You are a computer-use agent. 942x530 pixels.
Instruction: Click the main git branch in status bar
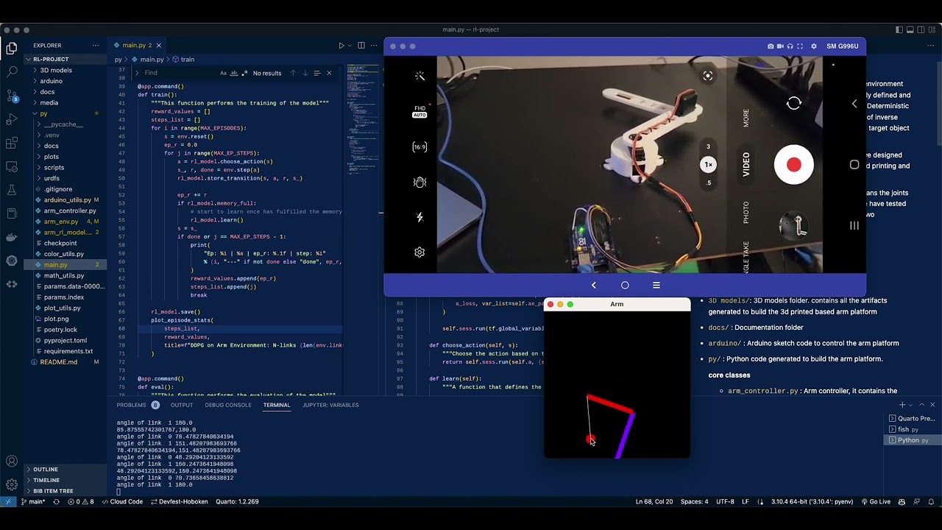pos(32,502)
